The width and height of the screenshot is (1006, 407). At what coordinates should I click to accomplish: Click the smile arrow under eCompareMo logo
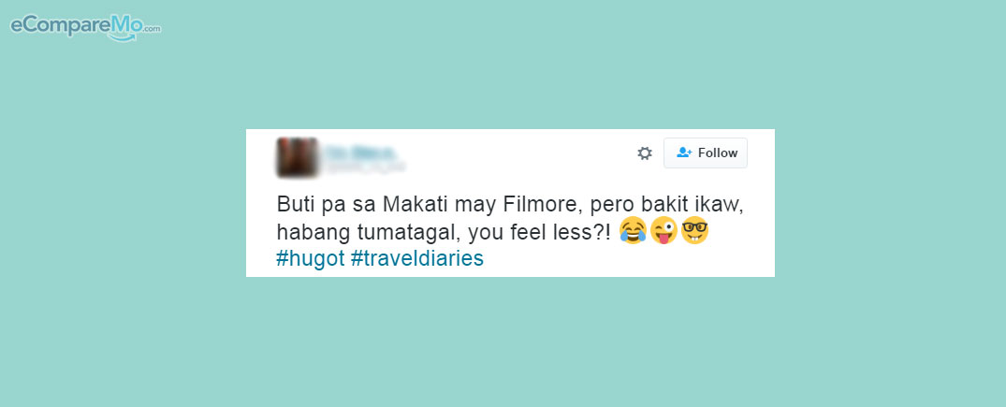pos(124,37)
